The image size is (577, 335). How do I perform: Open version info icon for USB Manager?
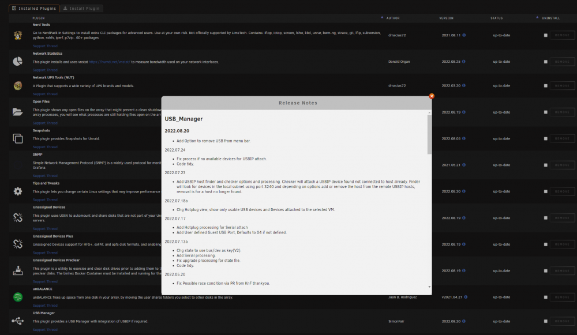[464, 321]
